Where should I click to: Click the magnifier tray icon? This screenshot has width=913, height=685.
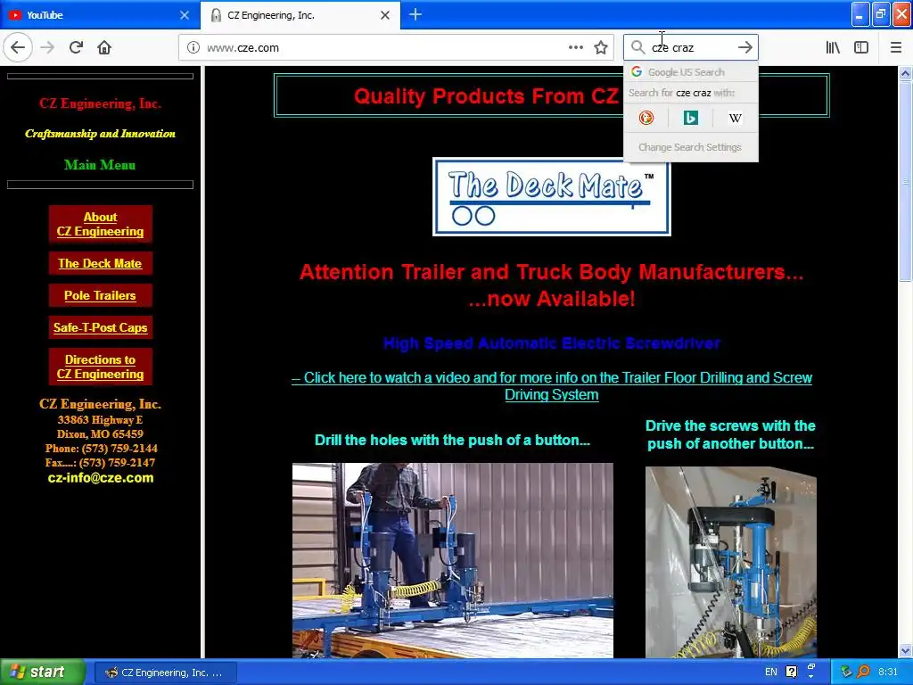coord(863,673)
